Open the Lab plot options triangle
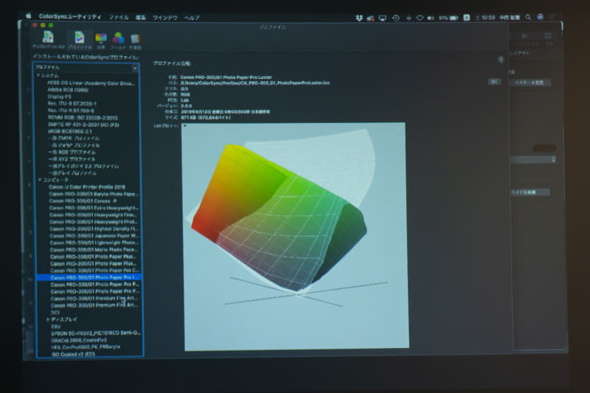The width and height of the screenshot is (590, 393). [x=185, y=126]
